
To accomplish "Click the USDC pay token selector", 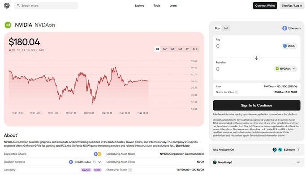I will (289, 46).
